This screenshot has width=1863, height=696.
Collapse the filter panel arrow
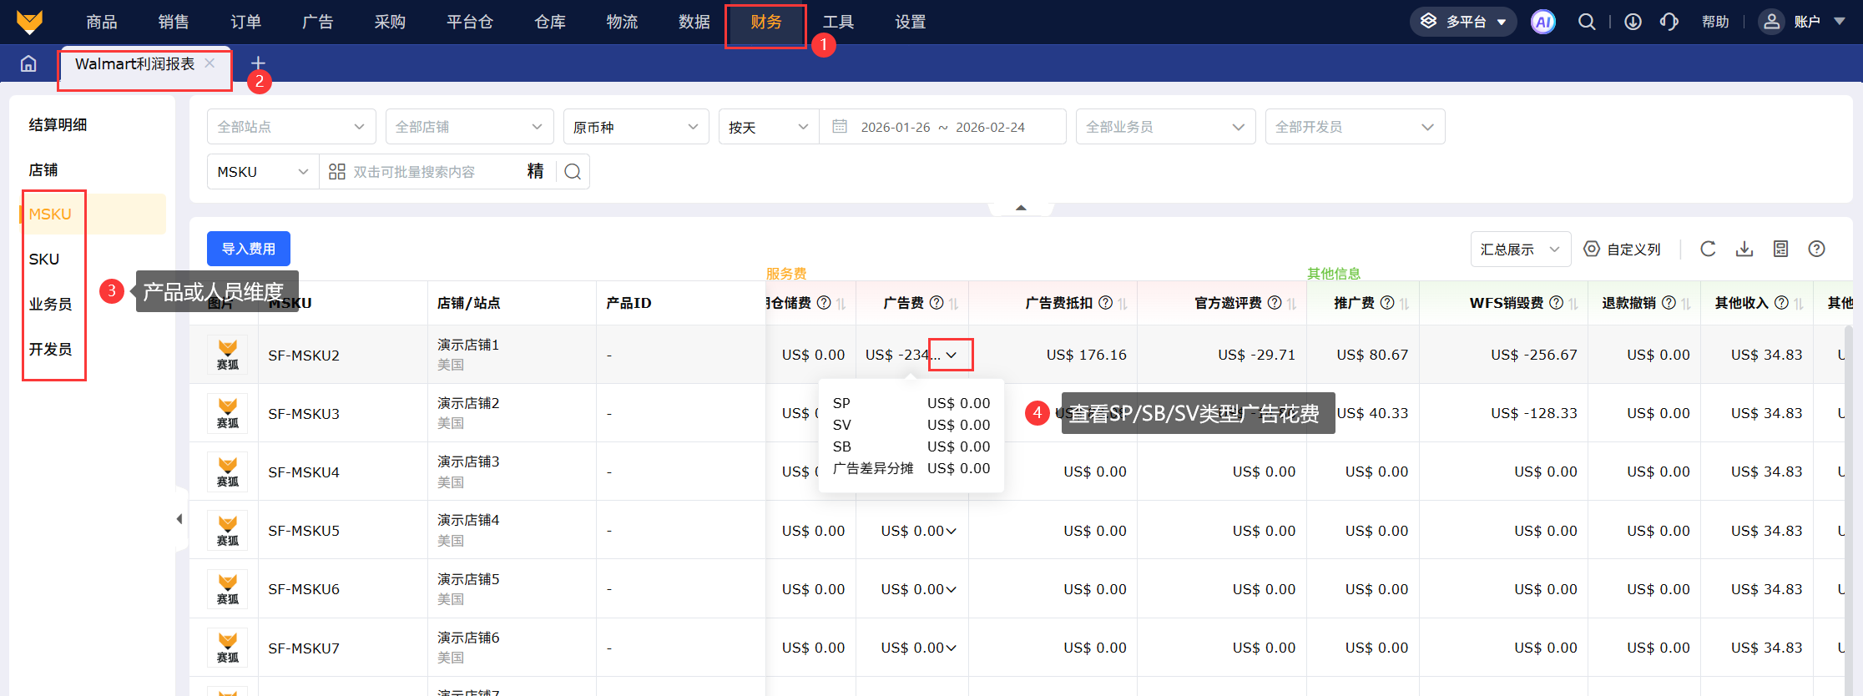pos(1021,208)
